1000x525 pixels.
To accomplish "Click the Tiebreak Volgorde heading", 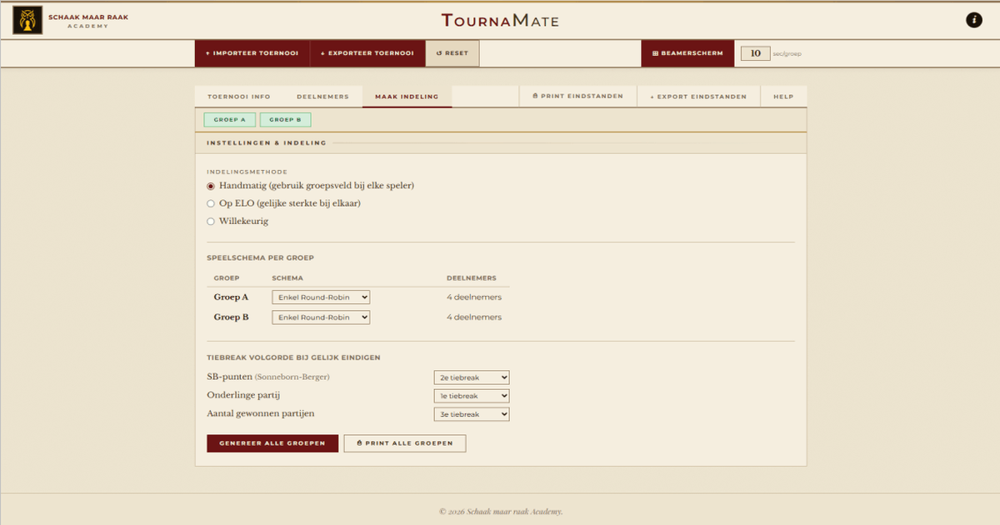I will coord(293,357).
